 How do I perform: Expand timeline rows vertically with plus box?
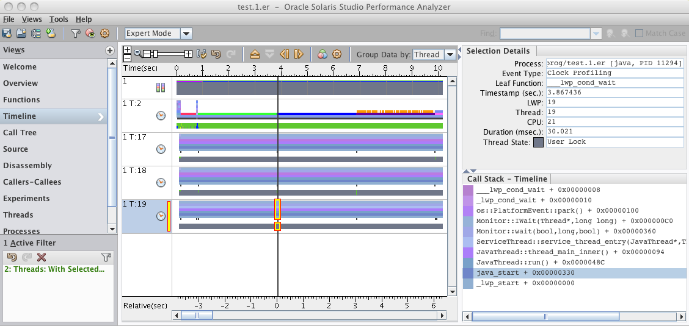pos(127,50)
